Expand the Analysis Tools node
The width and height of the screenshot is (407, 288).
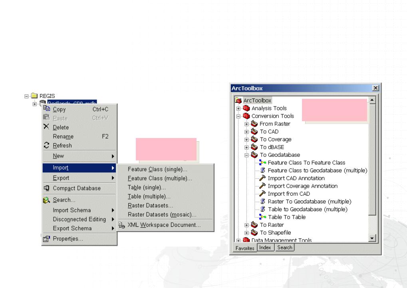pos(238,108)
